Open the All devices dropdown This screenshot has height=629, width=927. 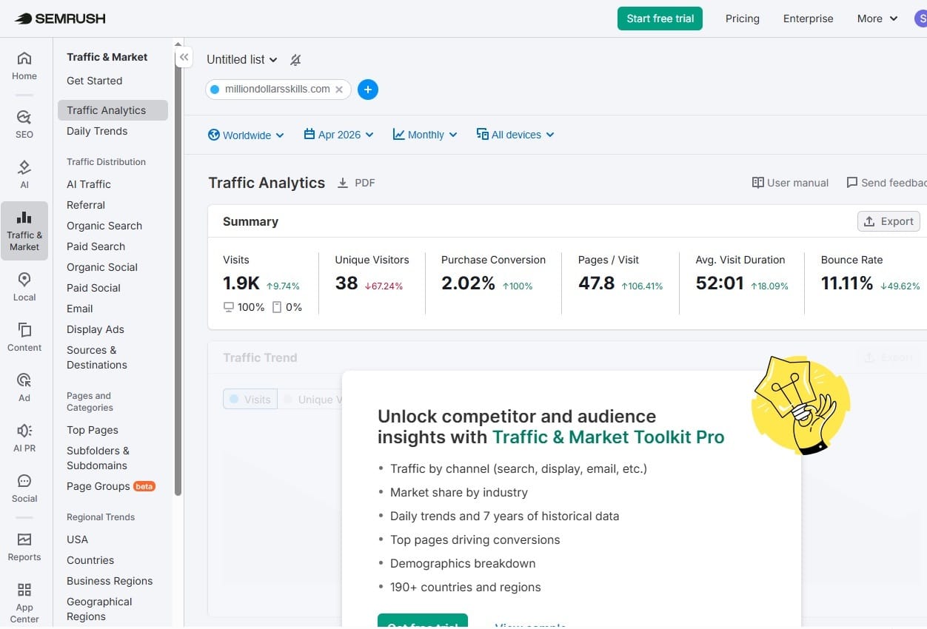[x=515, y=135]
